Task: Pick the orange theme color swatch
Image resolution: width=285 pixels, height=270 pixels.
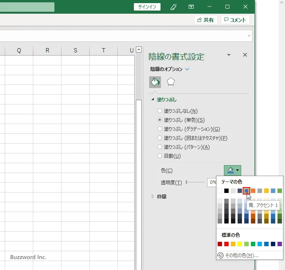Action: (253, 191)
